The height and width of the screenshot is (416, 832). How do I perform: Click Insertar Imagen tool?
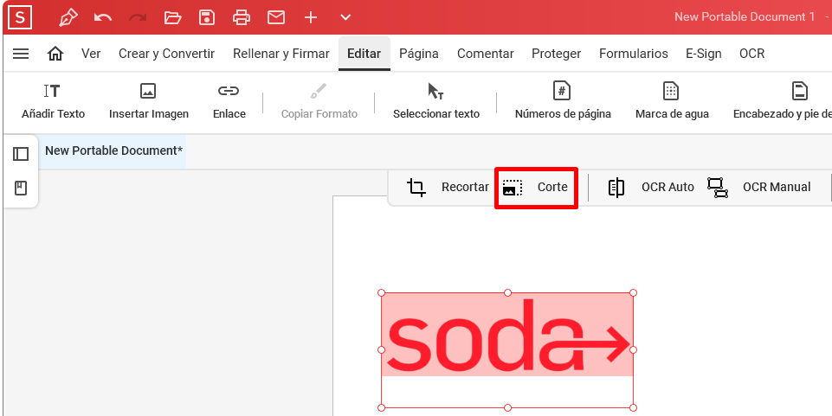pyautogui.click(x=149, y=101)
